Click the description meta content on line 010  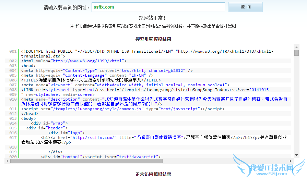click(x=154, y=102)
